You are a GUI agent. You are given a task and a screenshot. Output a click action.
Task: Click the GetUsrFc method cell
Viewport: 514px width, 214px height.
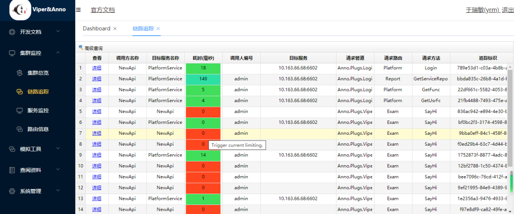[431, 101]
